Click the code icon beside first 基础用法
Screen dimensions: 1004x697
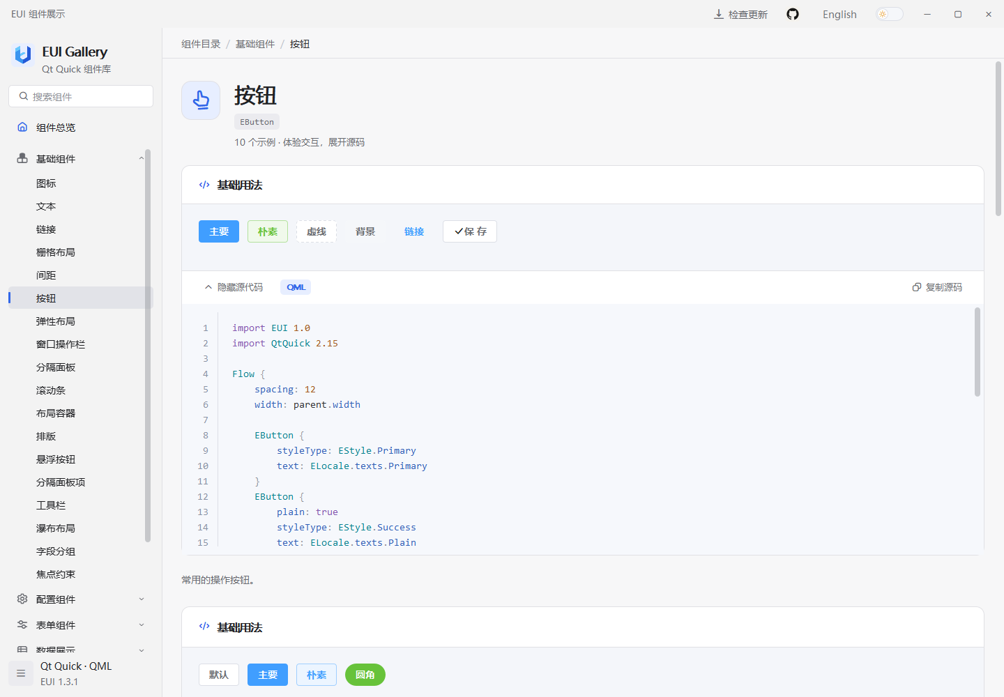point(204,185)
